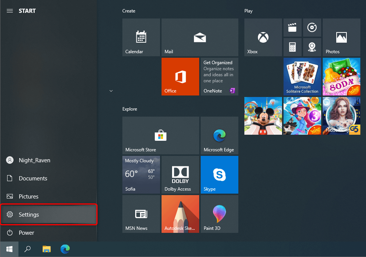
Task: Launch Bubble Witch 3 game tile
Action: 302,116
